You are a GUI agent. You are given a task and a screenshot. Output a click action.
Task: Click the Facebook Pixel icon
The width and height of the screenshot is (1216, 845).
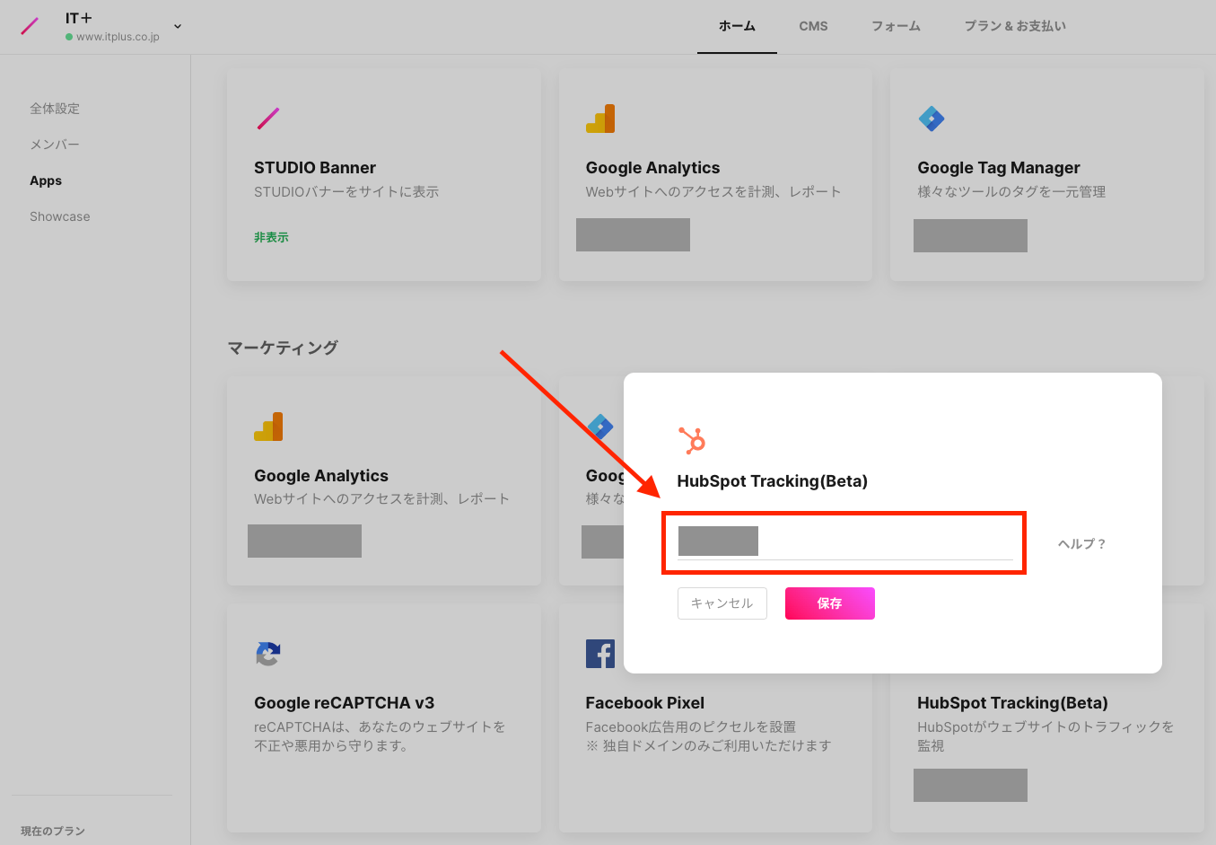pos(600,654)
